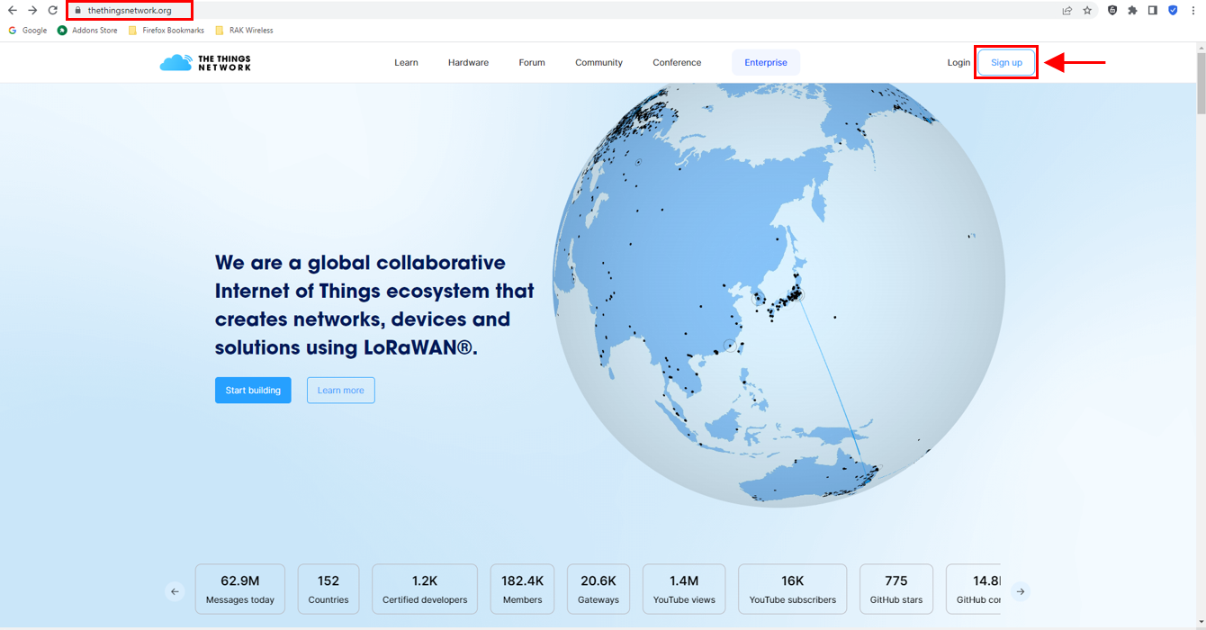The height and width of the screenshot is (630, 1206).
Task: Click the Start building button
Action: click(253, 391)
